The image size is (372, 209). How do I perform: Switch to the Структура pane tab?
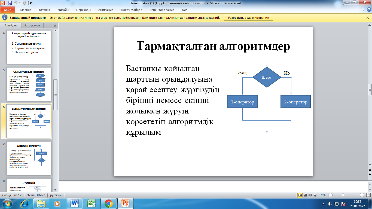pyautogui.click(x=33, y=25)
